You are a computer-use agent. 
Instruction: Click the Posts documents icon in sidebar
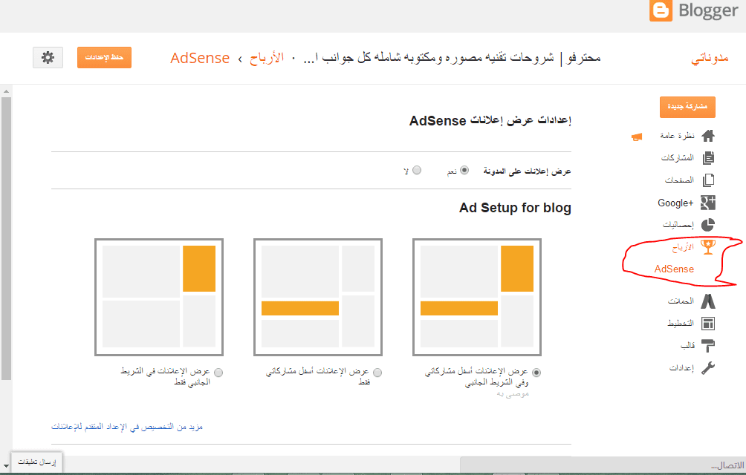click(x=708, y=157)
